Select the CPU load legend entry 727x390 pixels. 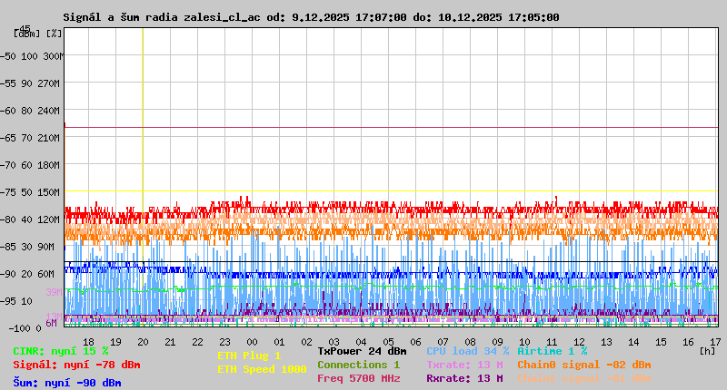click(x=467, y=351)
